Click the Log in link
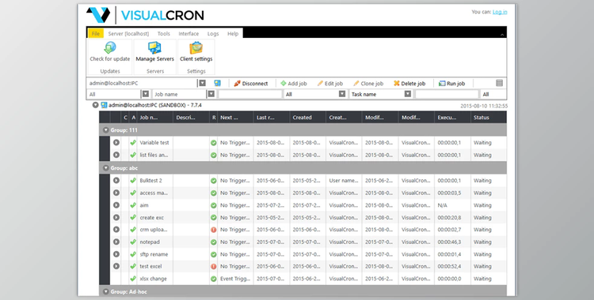Screen dimensions: 594x300 click(500, 12)
